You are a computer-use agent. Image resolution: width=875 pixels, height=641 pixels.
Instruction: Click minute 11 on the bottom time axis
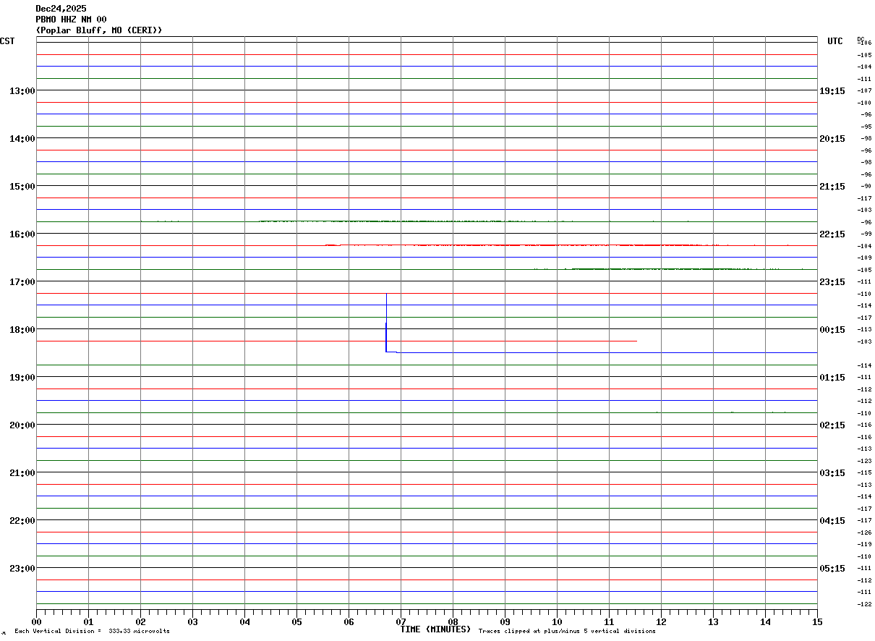coord(610,621)
